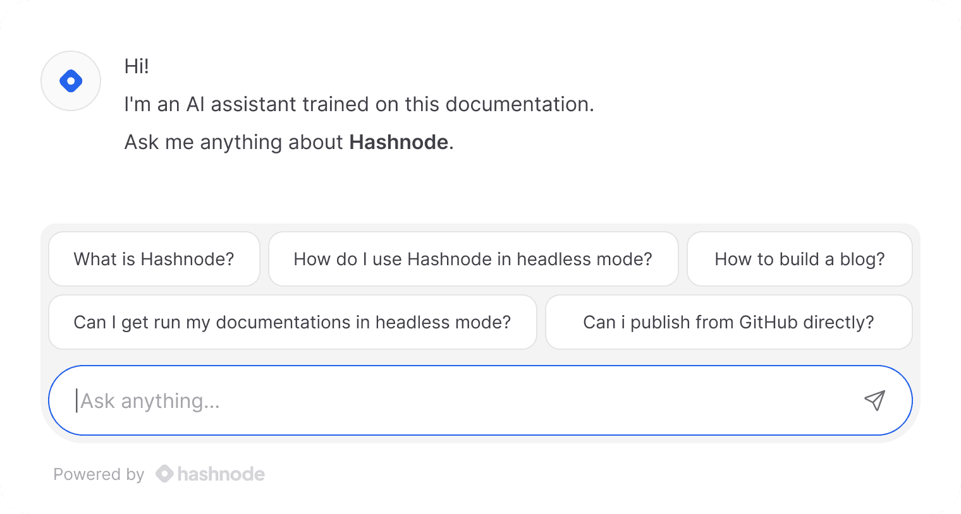
Task: Click the "Hi!" greeting text
Action: coord(137,66)
